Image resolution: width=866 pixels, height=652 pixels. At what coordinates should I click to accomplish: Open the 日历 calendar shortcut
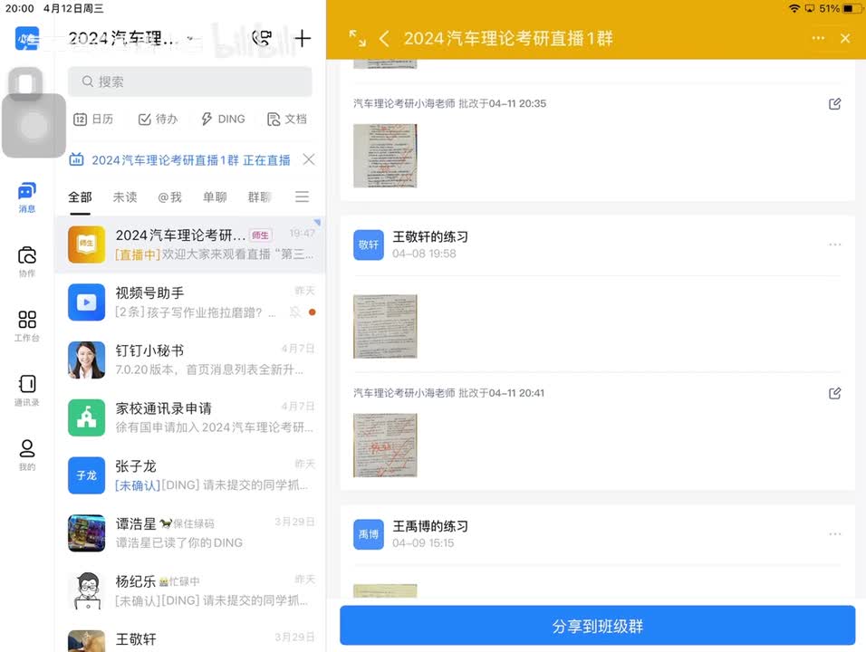click(x=93, y=119)
